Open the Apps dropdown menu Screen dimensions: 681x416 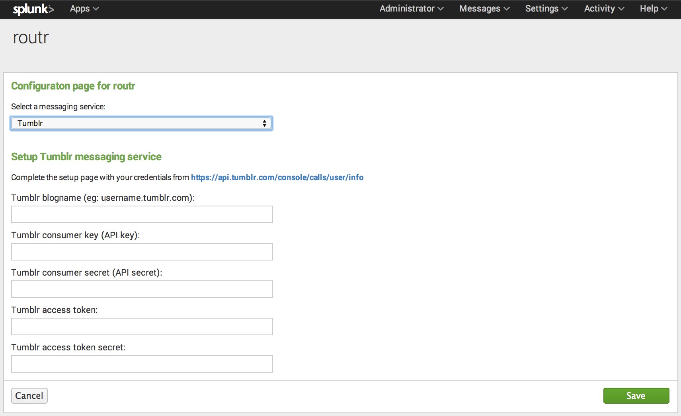(84, 9)
